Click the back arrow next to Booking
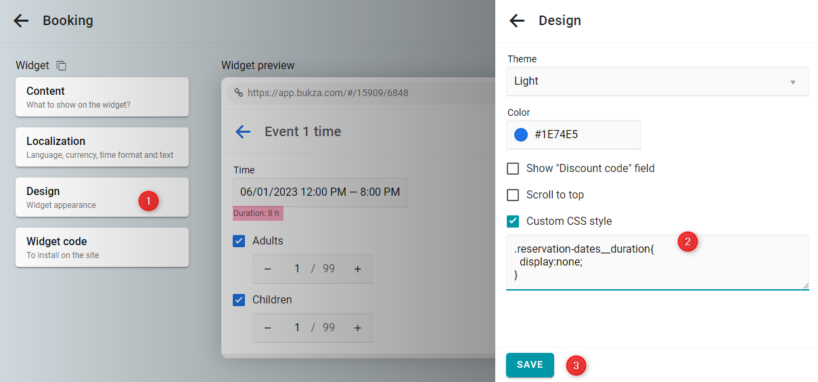818x382 pixels. [21, 21]
